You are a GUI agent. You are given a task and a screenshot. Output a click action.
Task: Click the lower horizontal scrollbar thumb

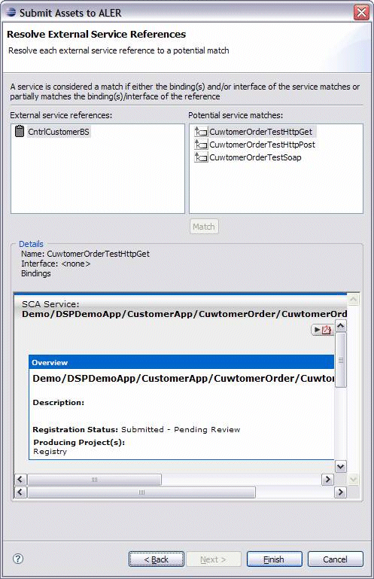(x=141, y=492)
